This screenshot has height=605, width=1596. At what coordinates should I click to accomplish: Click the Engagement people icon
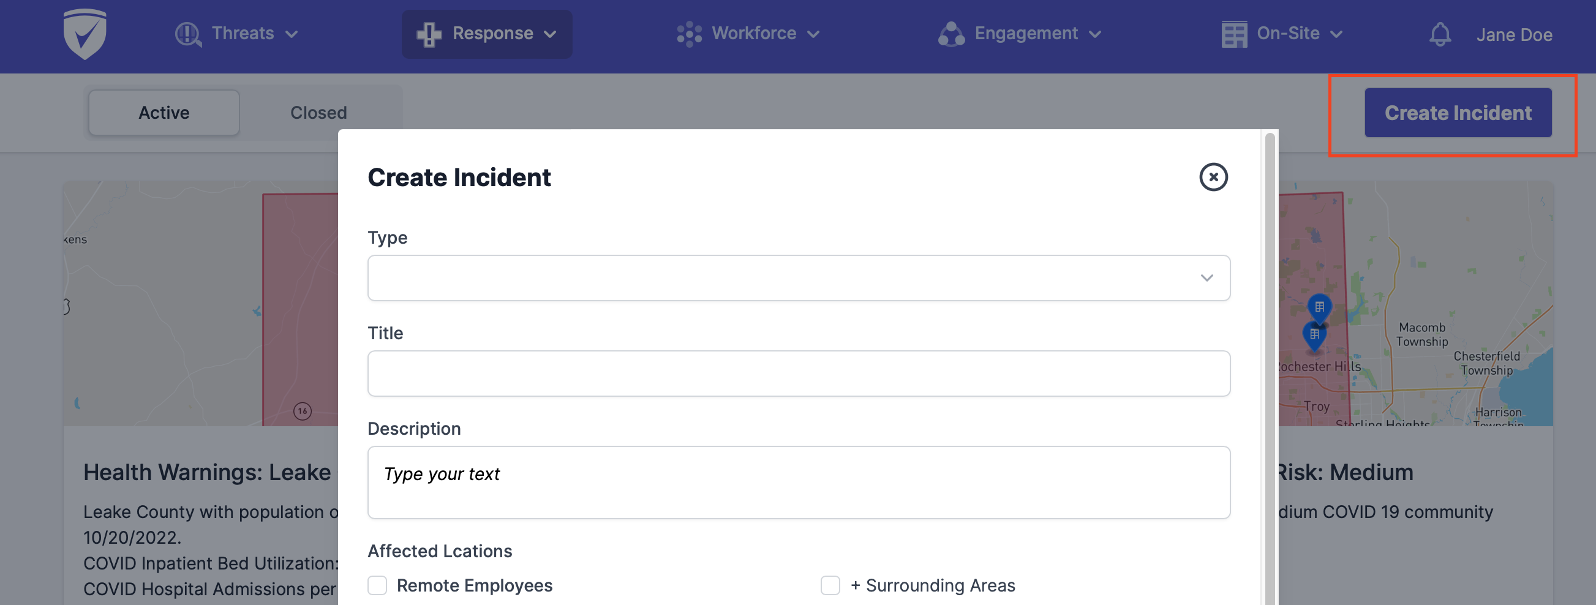tap(951, 34)
